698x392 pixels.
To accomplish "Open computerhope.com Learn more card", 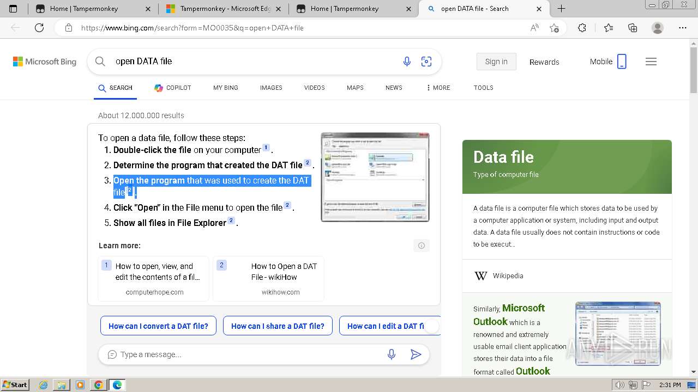I will (x=154, y=279).
